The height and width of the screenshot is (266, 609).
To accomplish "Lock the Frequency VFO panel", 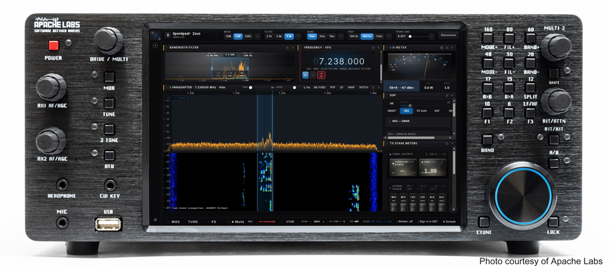I will click(x=373, y=48).
